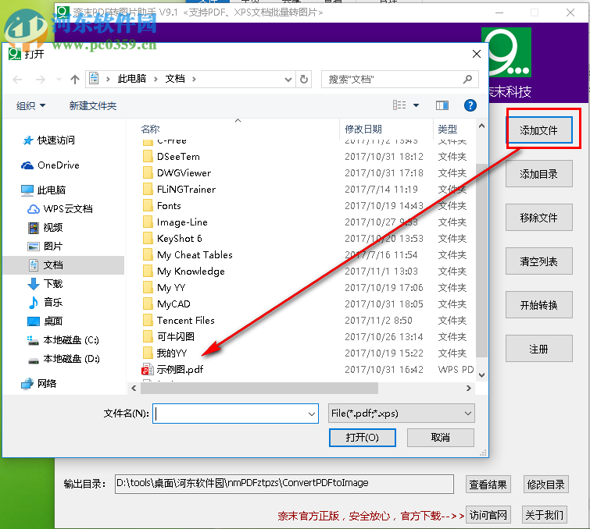Screen dimensions: 590x529
Task: Click the vertical scrollbar of file list
Action: [x=481, y=260]
